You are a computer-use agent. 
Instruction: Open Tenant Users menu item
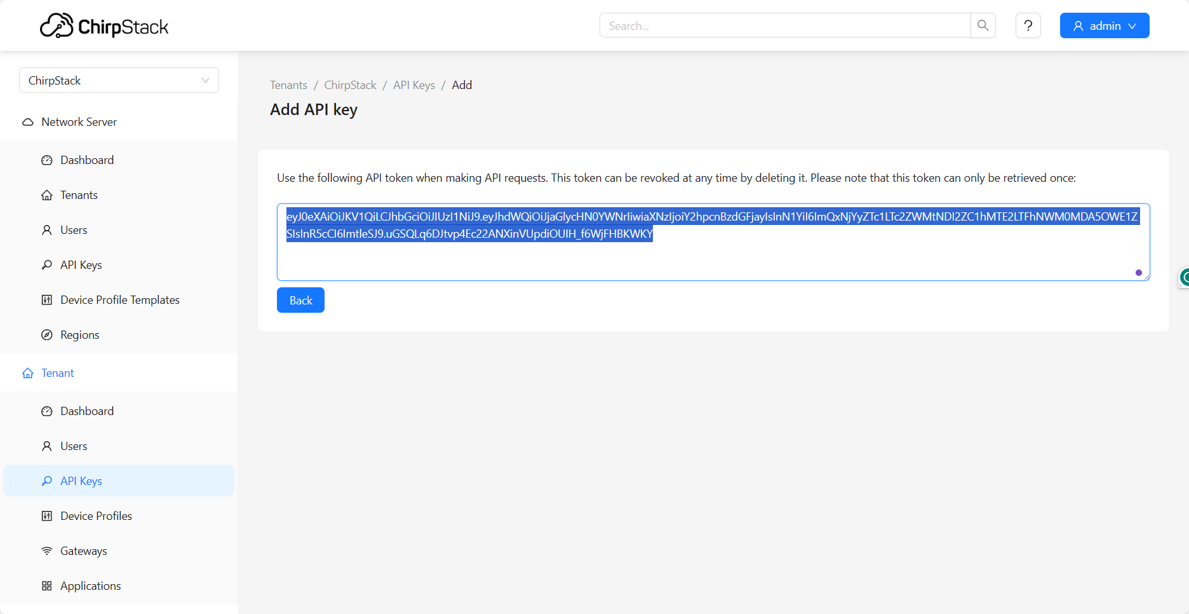[119, 446]
